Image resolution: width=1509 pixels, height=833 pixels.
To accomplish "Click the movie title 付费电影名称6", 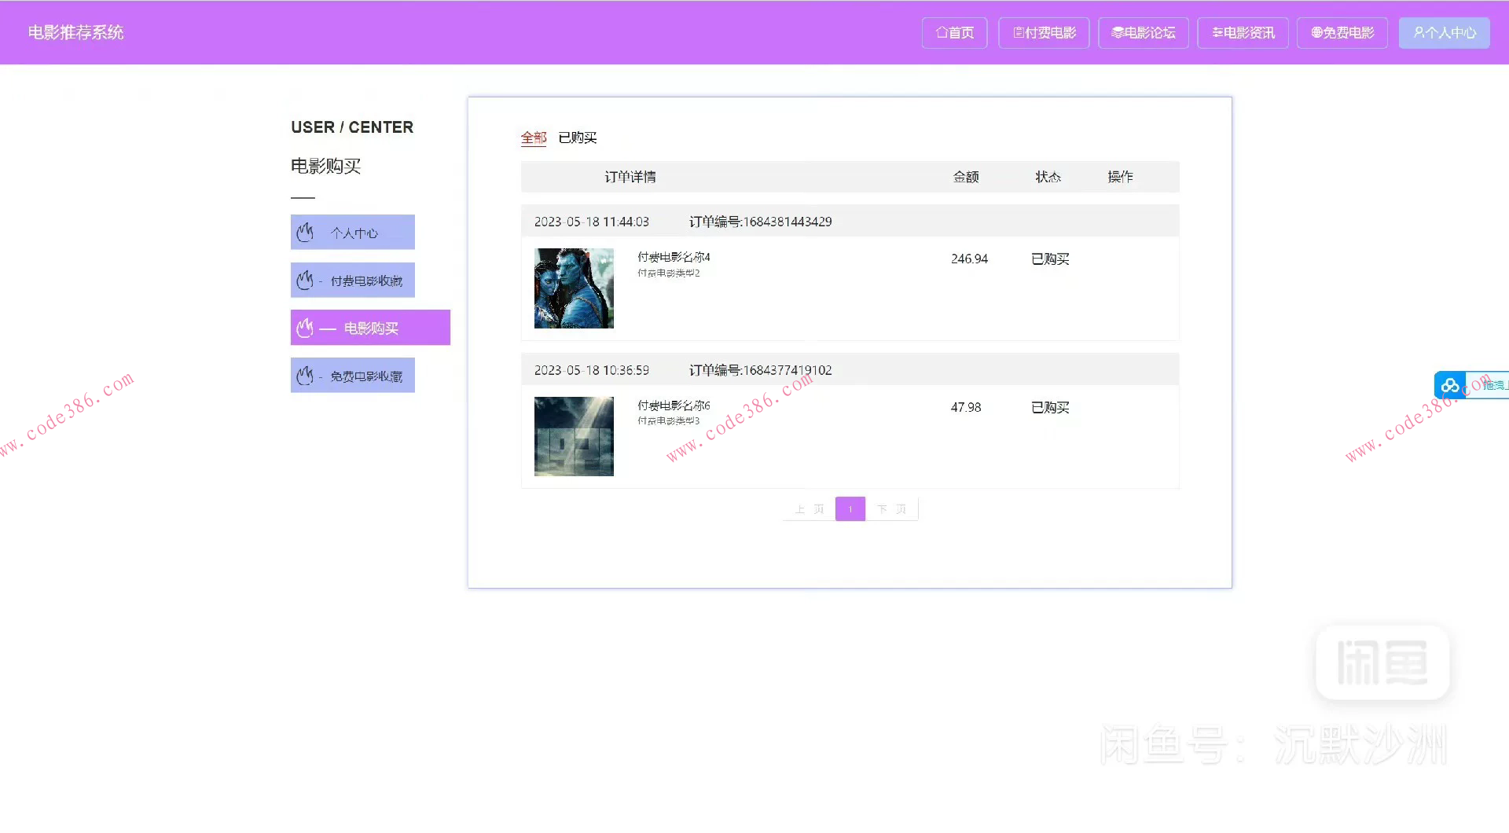I will [x=674, y=405].
